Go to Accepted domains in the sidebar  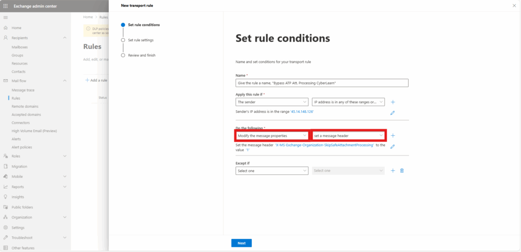26,115
